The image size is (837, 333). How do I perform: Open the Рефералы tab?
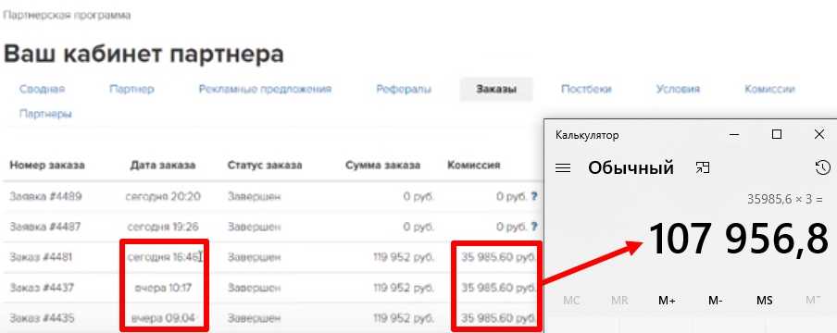(404, 89)
